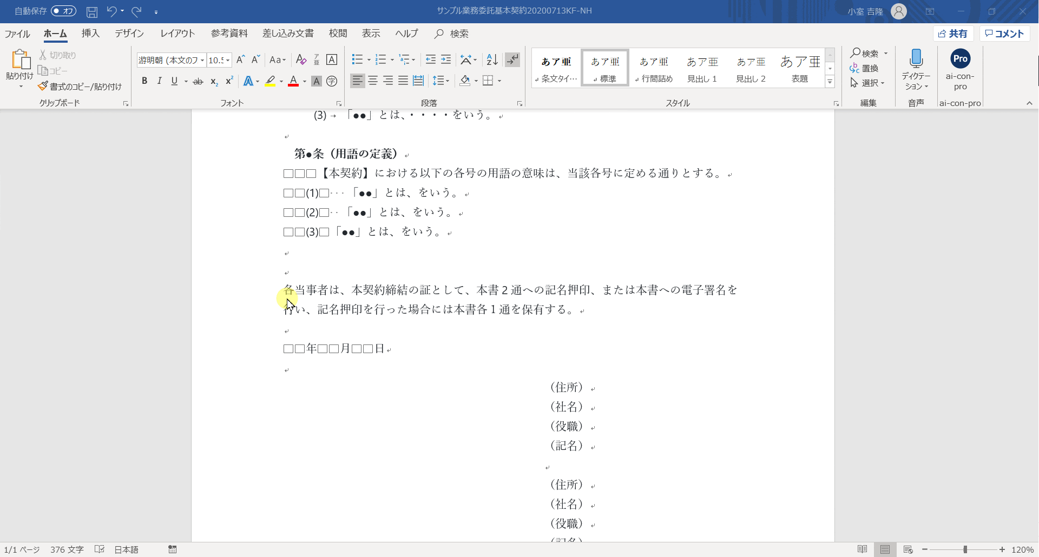Click the Decrease Indent icon
Viewport: 1039px width, 557px height.
[430, 59]
